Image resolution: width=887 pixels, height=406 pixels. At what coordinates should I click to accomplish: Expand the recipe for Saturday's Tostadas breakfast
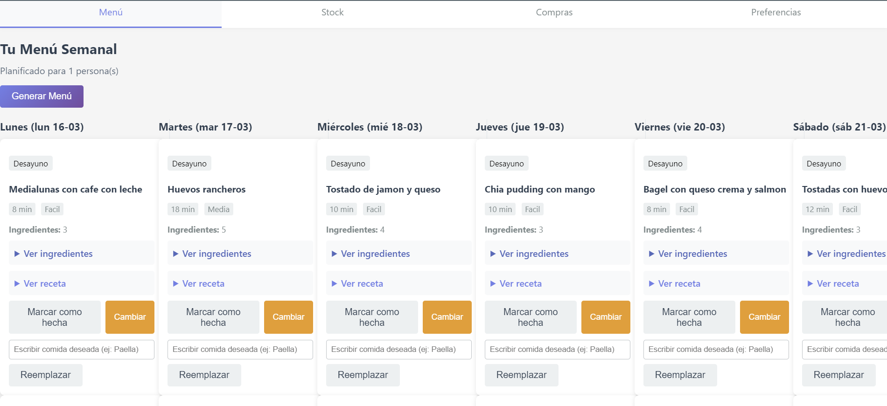pyautogui.click(x=838, y=283)
